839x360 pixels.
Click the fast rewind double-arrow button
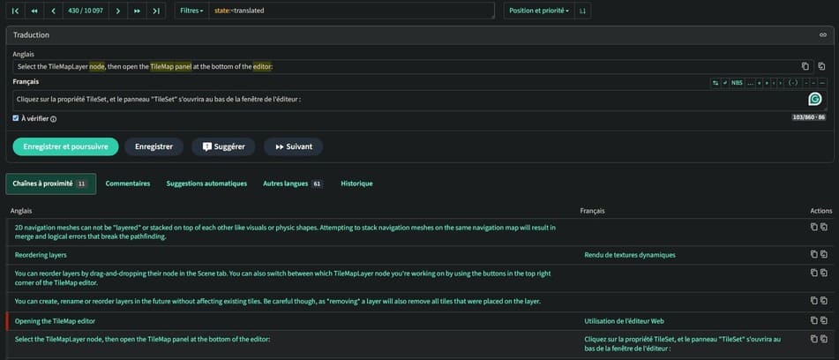point(34,11)
